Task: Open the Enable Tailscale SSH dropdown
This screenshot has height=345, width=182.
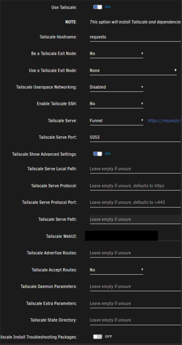Action: pyautogui.click(x=116, y=103)
